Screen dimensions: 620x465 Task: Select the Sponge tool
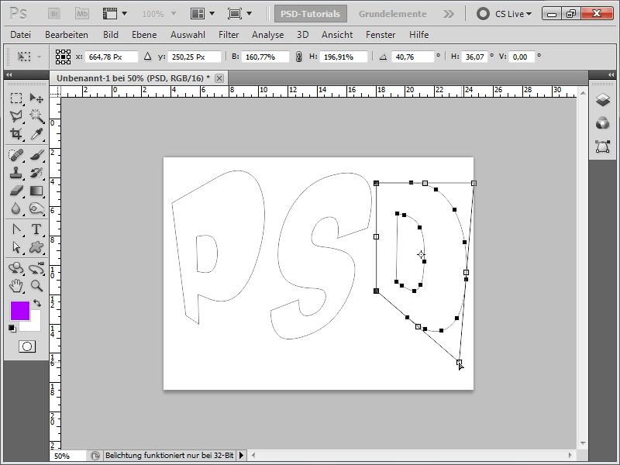pyautogui.click(x=36, y=208)
